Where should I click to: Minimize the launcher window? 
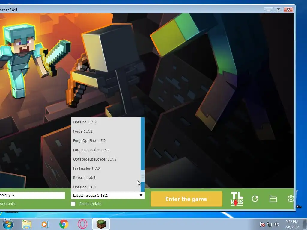click(268, 10)
